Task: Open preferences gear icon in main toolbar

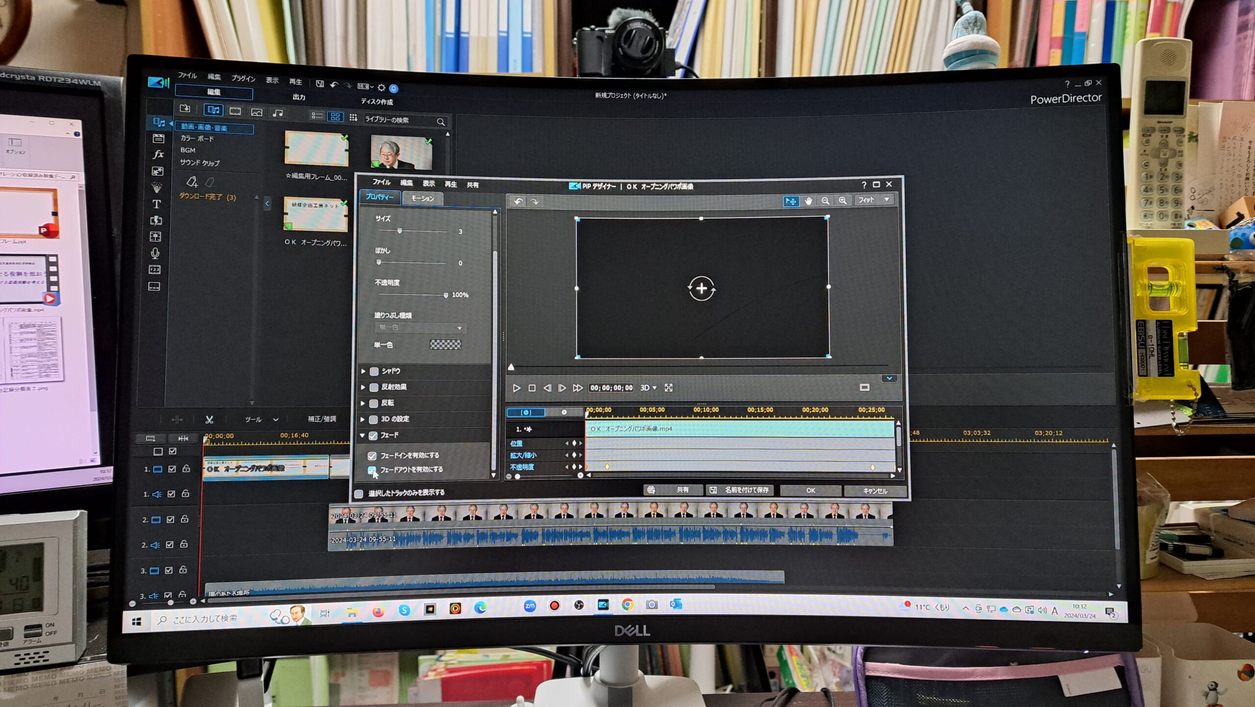Action: (381, 87)
